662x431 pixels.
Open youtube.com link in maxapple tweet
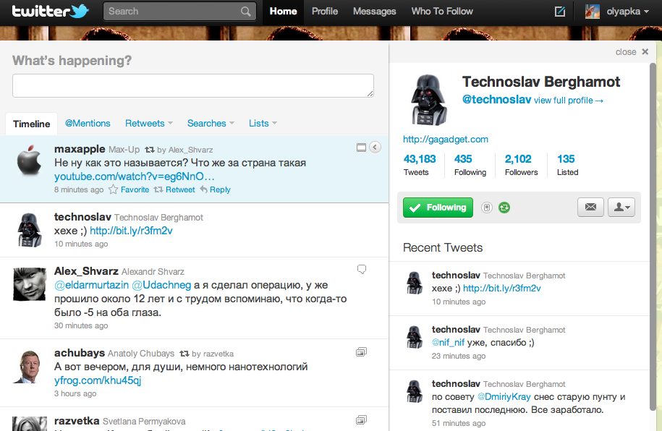click(x=135, y=176)
